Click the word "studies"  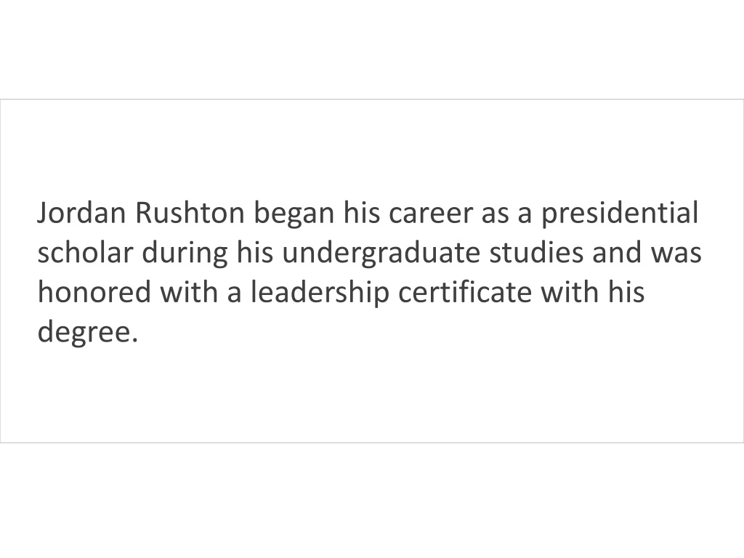(x=536, y=252)
